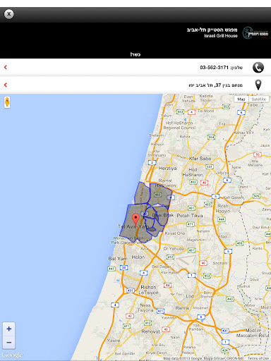Open the phone number row chevron

6,68
